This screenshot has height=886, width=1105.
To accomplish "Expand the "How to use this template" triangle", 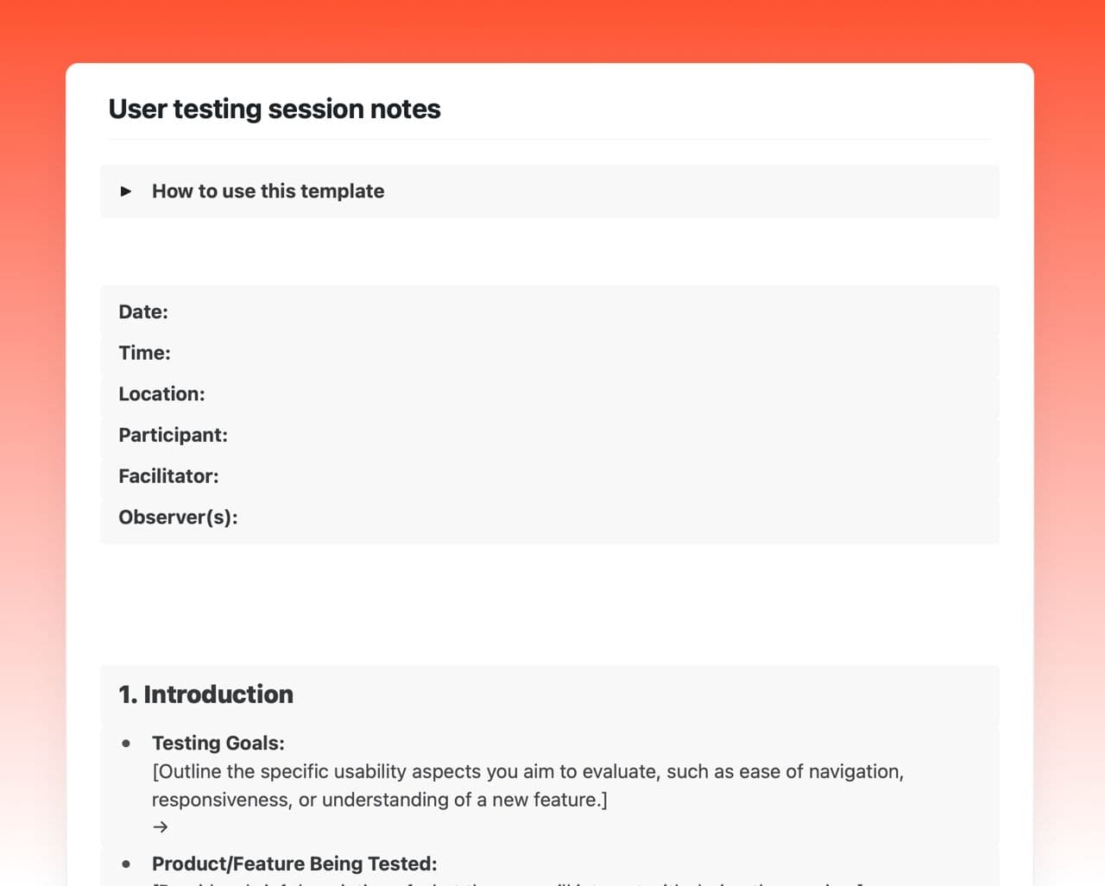I will click(126, 192).
